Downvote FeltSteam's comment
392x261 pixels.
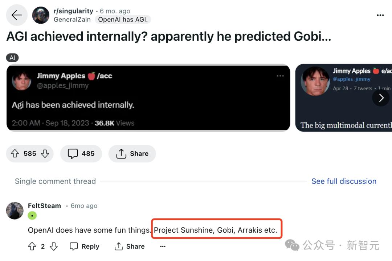[x=54, y=246]
